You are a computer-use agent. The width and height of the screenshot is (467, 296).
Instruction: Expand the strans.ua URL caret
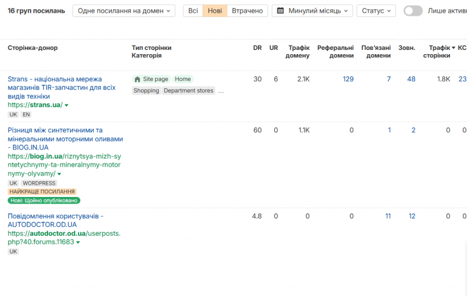pyautogui.click(x=67, y=105)
